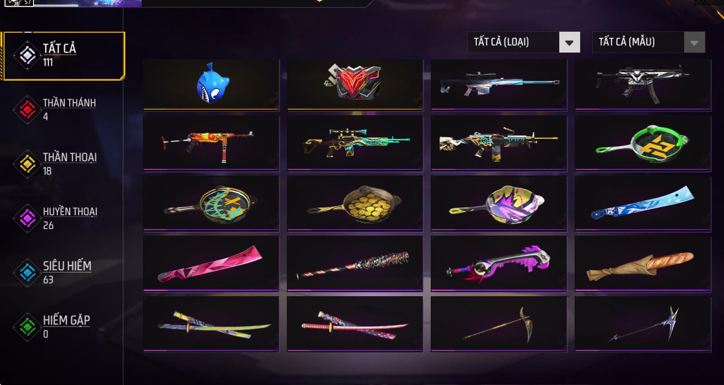724x385 pixels.
Task: Select the pink machete skin
Action: (211, 263)
